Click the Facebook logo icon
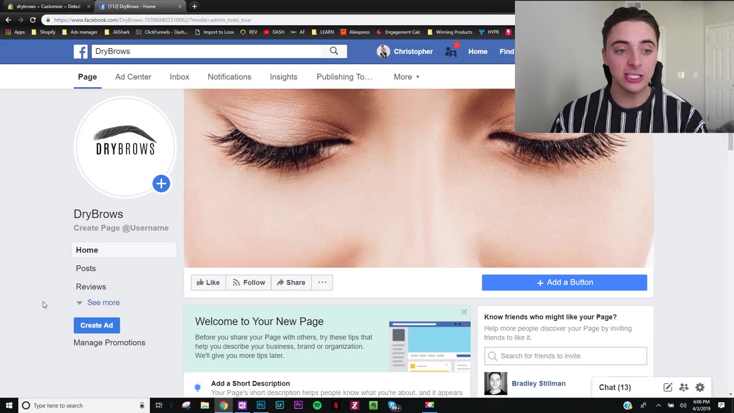 click(81, 52)
